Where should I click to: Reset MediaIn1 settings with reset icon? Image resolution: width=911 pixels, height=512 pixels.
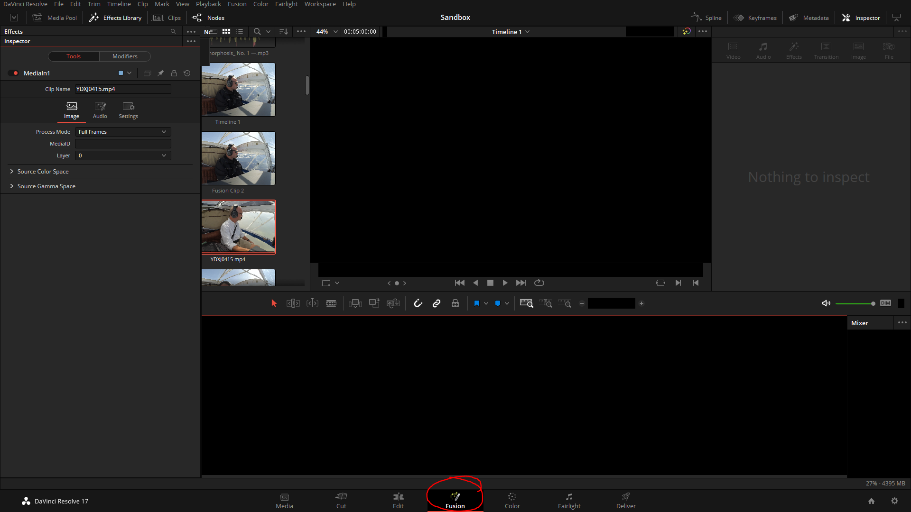coord(187,73)
